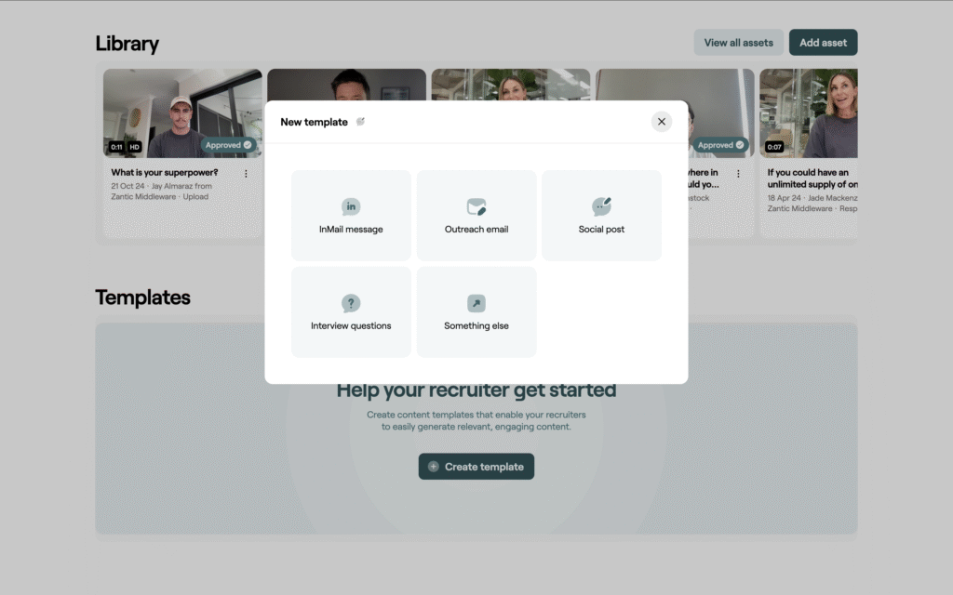This screenshot has height=595, width=953.
Task: Choose the Outreach email envelope icon
Action: [476, 206]
